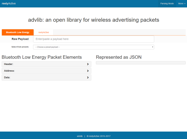Expand the Address panel
This screenshot has height=139, width=187.
point(46,71)
